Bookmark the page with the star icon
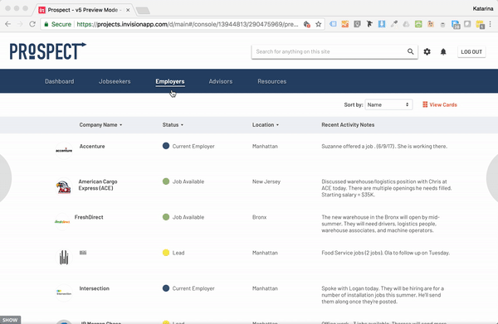498x324 pixels. 318,24
